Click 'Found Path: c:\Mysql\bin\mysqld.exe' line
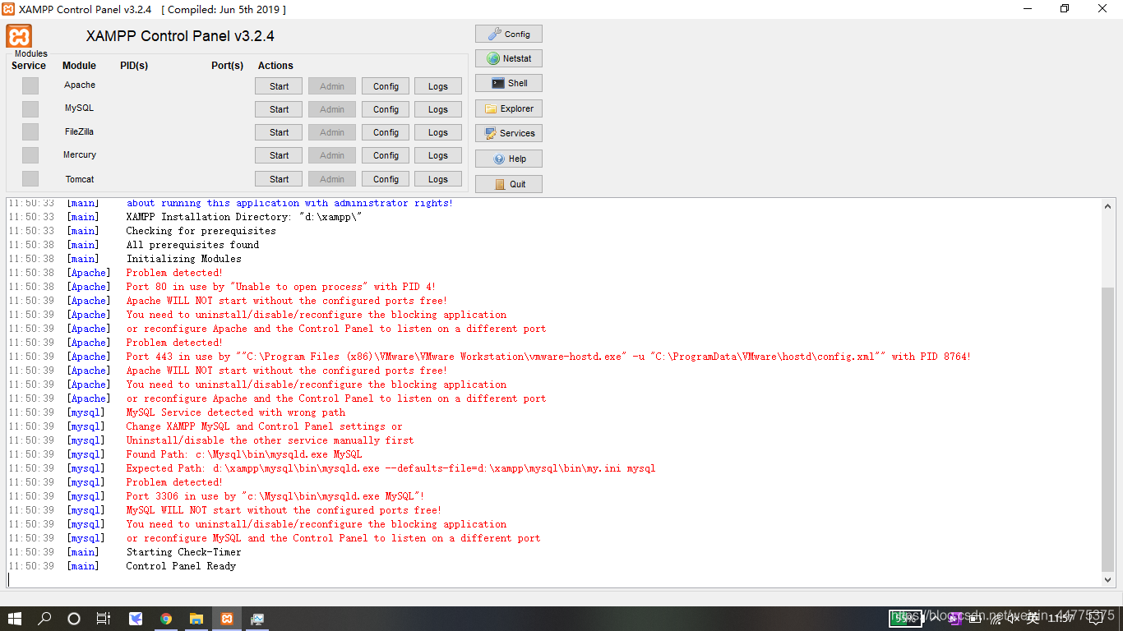 [x=243, y=454]
